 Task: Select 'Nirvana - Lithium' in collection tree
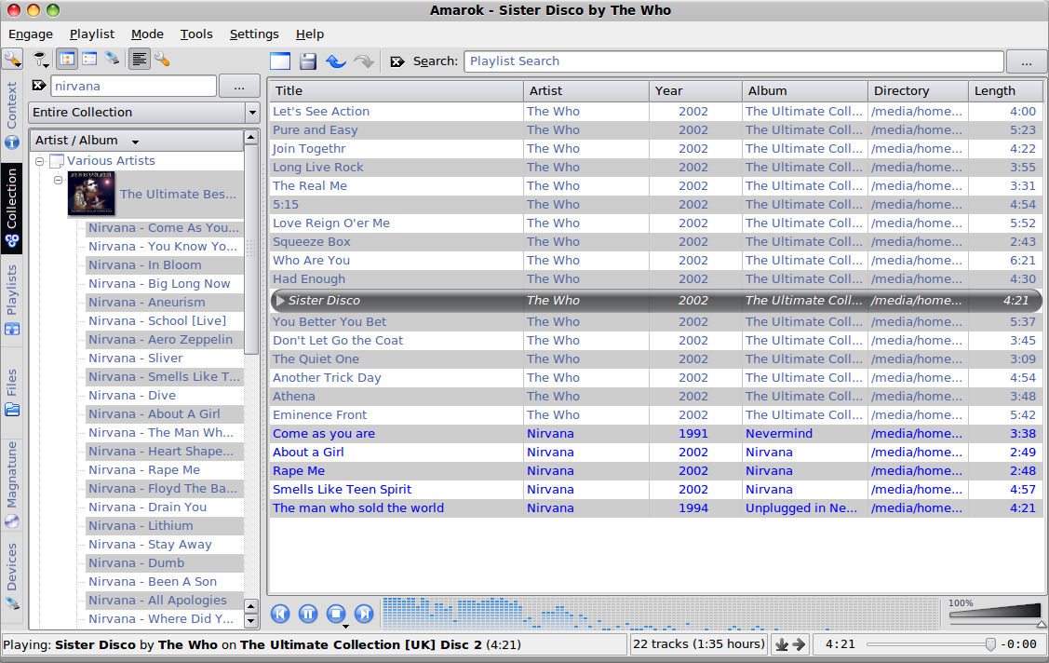141,526
